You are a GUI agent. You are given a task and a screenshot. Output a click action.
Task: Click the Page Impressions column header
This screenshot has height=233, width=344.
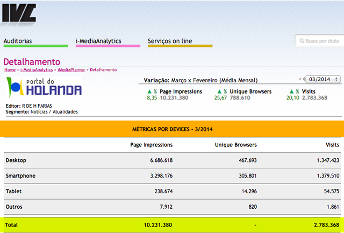pyautogui.click(x=151, y=145)
